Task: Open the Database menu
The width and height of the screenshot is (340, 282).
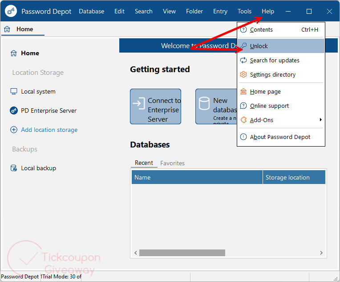Action: (91, 11)
